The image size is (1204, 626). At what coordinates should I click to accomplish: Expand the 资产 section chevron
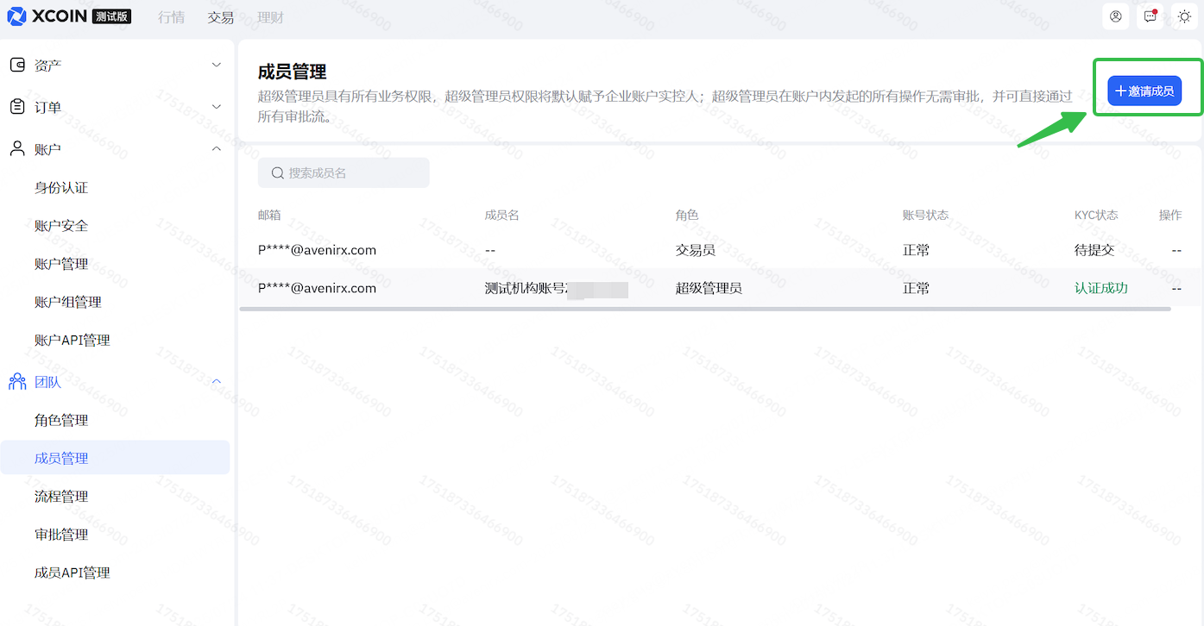point(217,65)
